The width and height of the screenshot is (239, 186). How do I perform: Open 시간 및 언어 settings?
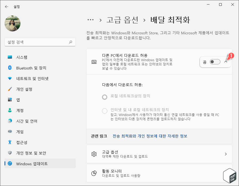coord(40,121)
